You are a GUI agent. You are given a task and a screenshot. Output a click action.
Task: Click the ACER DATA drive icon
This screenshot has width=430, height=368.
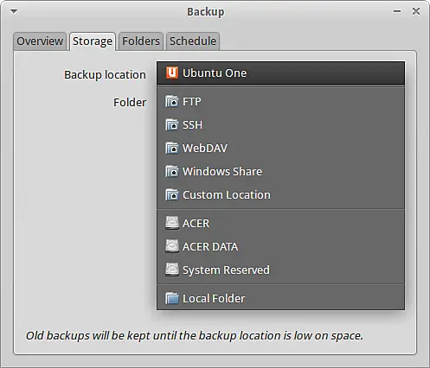[172, 246]
